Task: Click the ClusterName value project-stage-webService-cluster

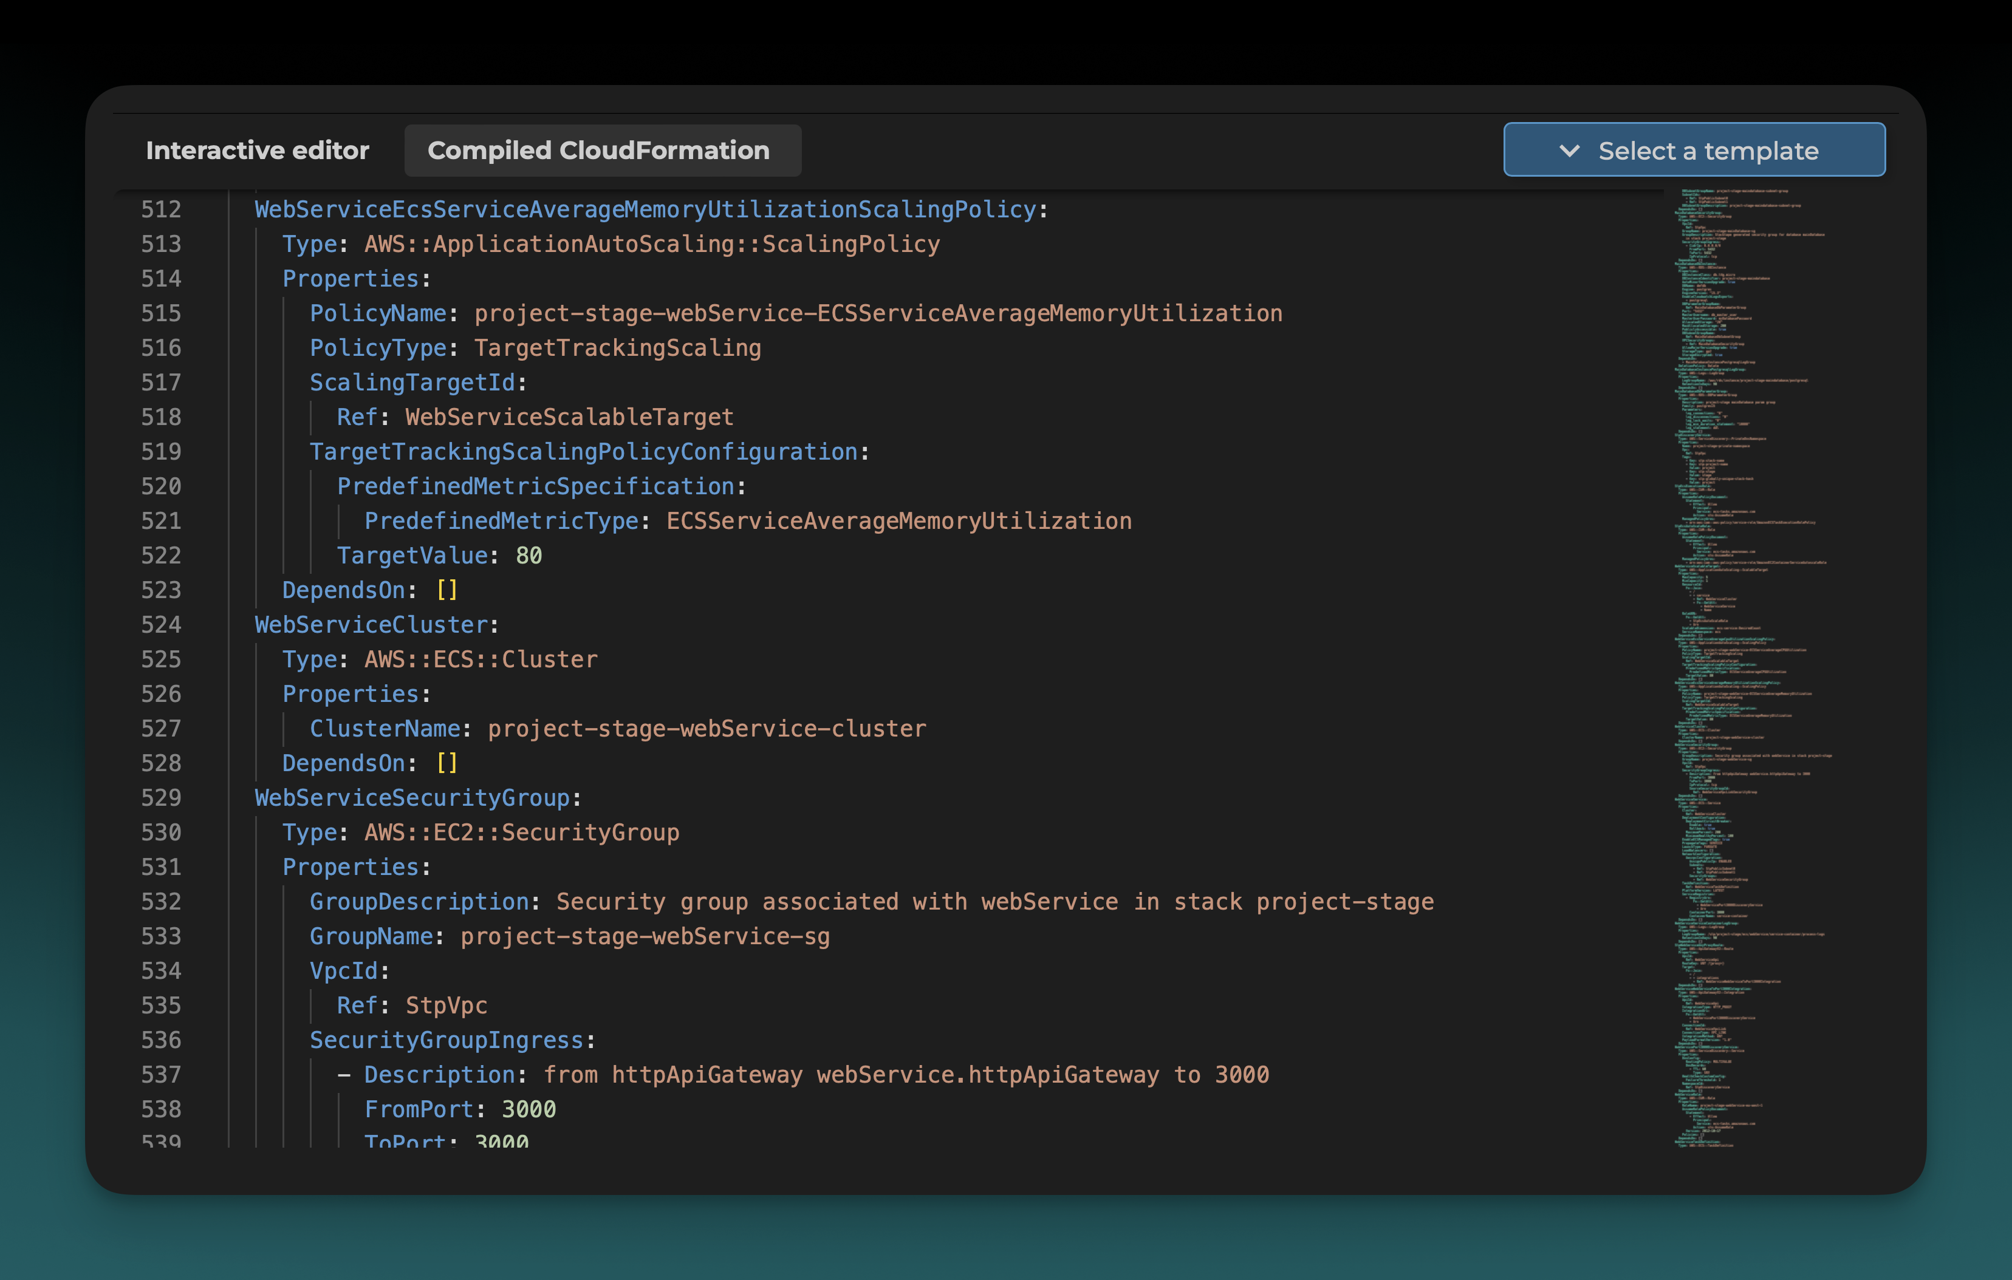Action: click(707, 730)
